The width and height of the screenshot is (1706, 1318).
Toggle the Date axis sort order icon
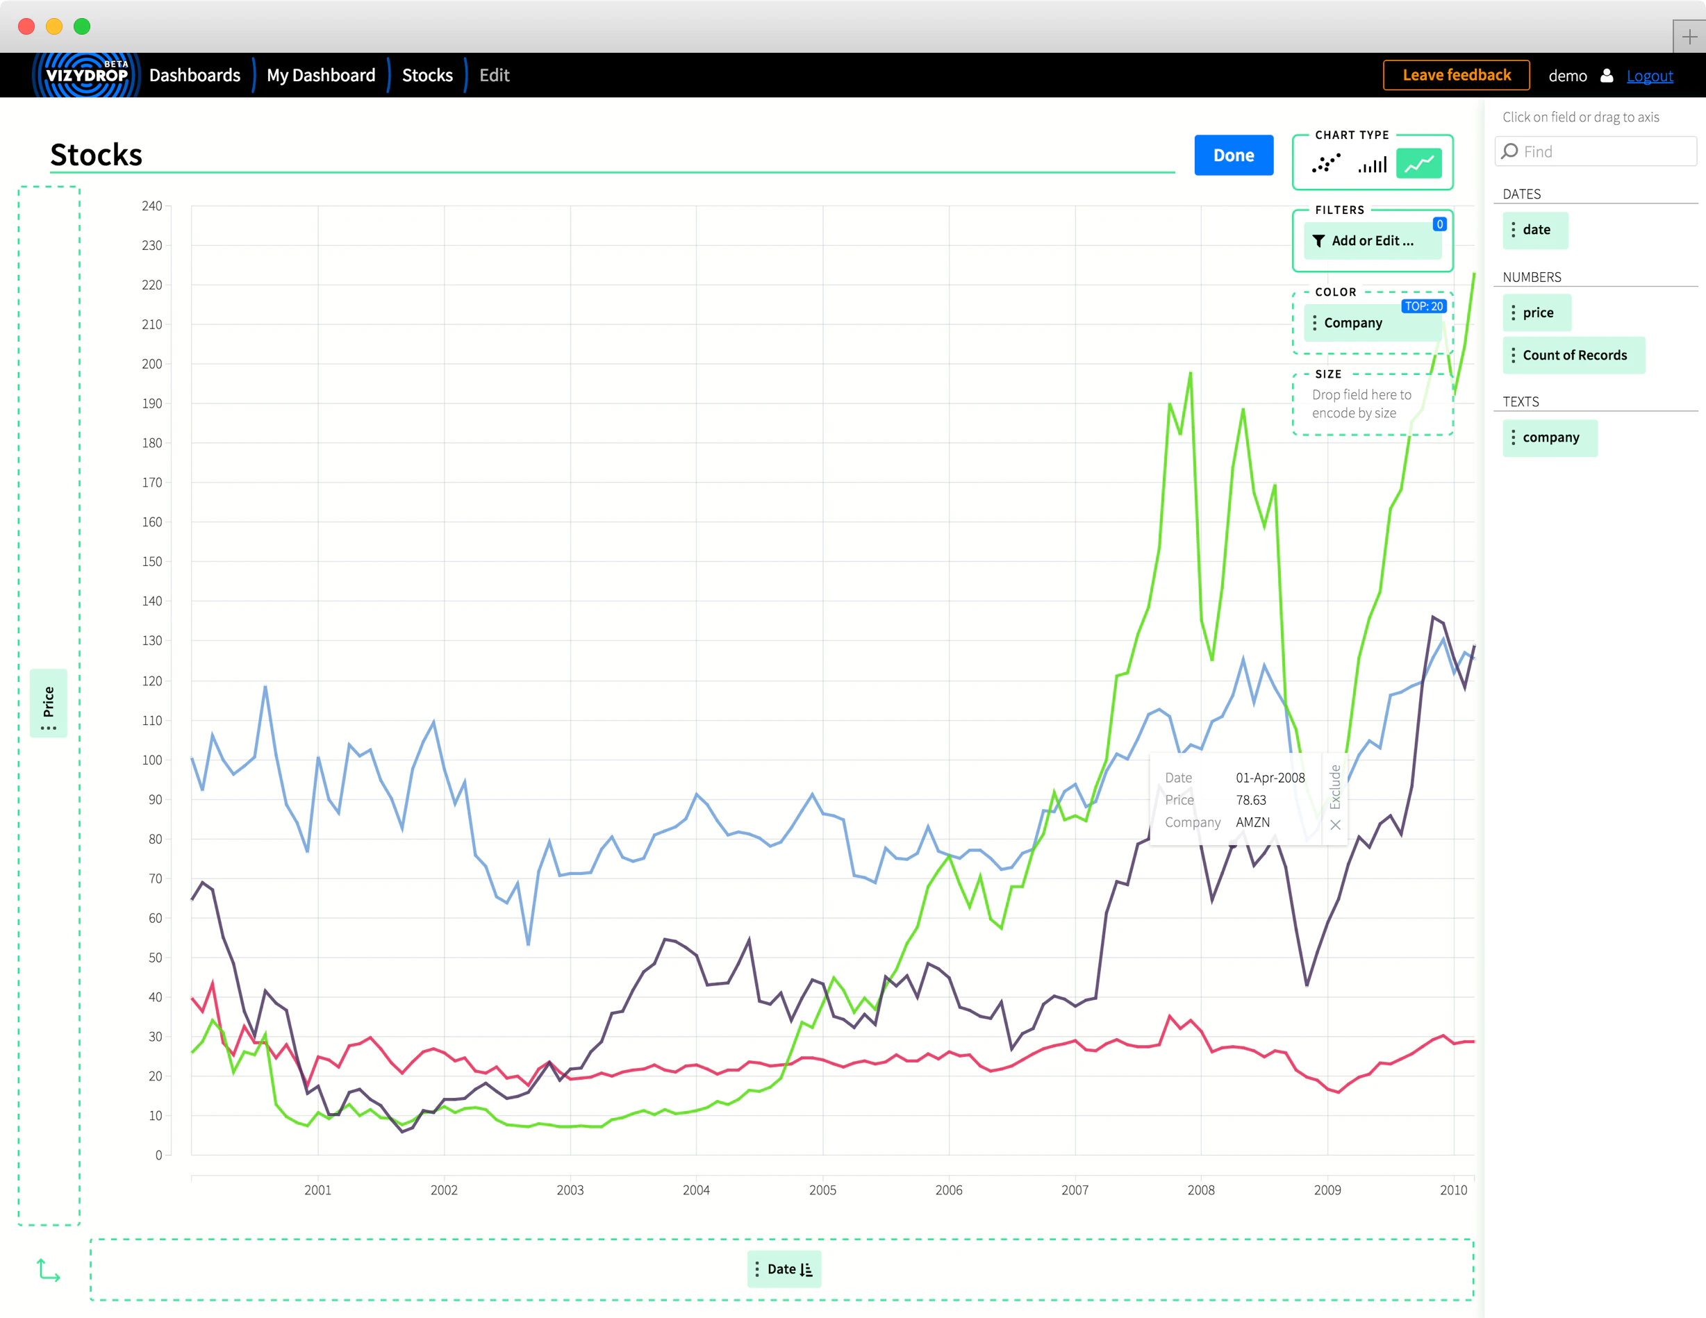point(806,1269)
